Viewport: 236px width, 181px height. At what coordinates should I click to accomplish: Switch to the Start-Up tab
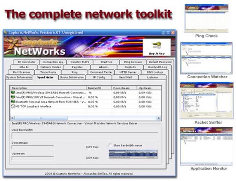tap(106, 62)
